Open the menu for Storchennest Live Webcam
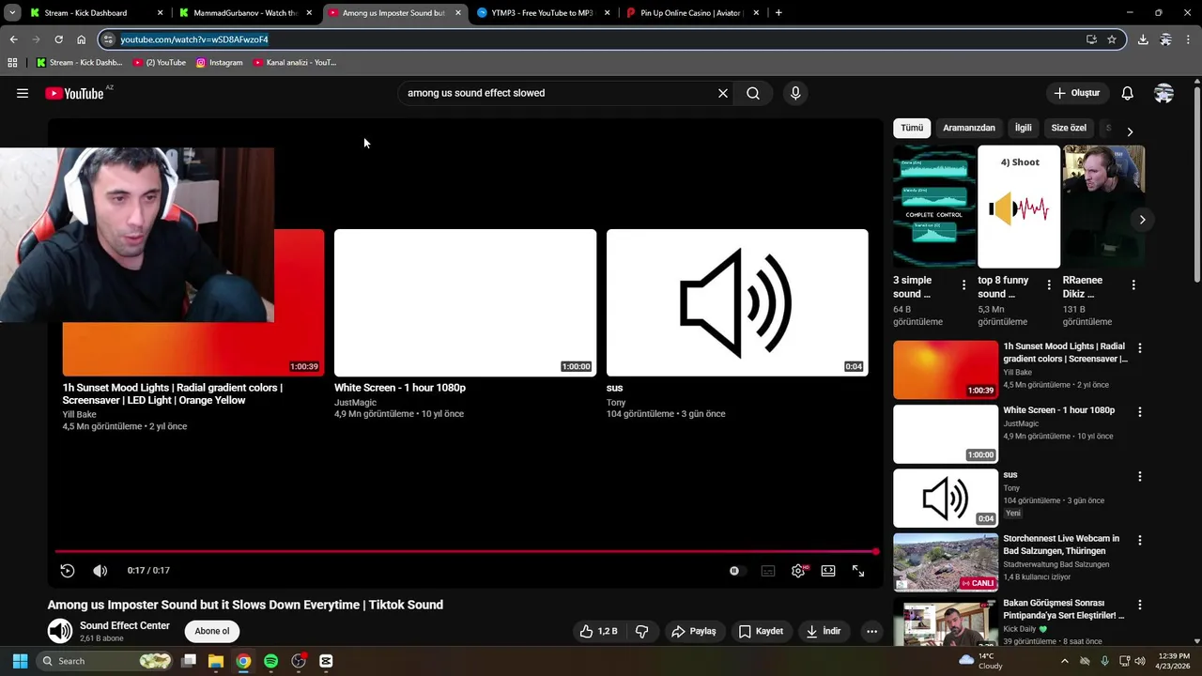This screenshot has width=1202, height=676. click(x=1140, y=541)
